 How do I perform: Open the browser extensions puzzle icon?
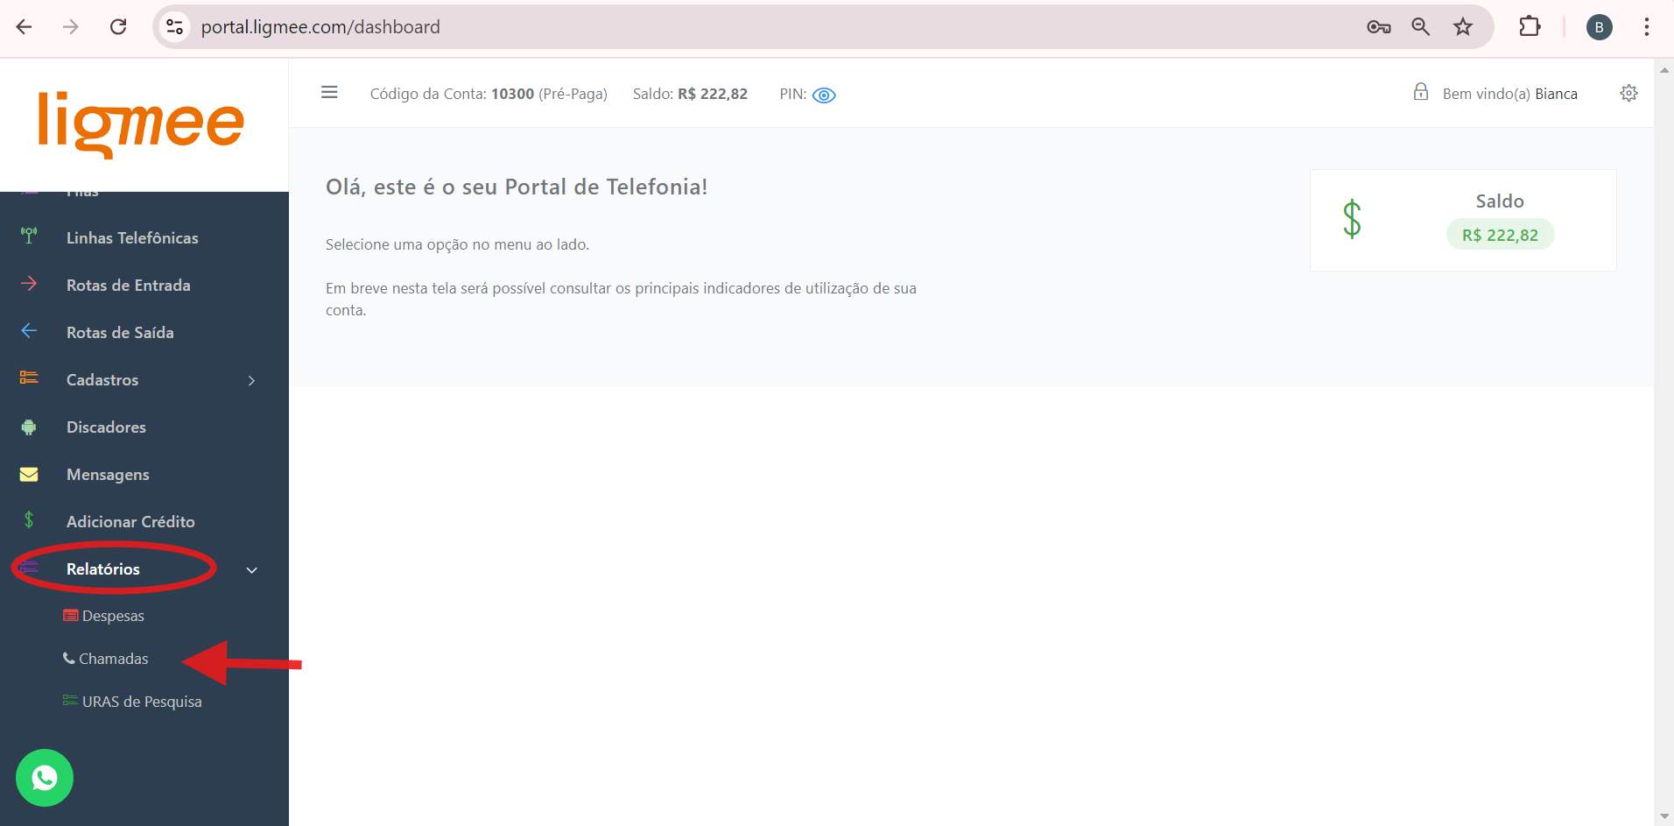click(1529, 27)
